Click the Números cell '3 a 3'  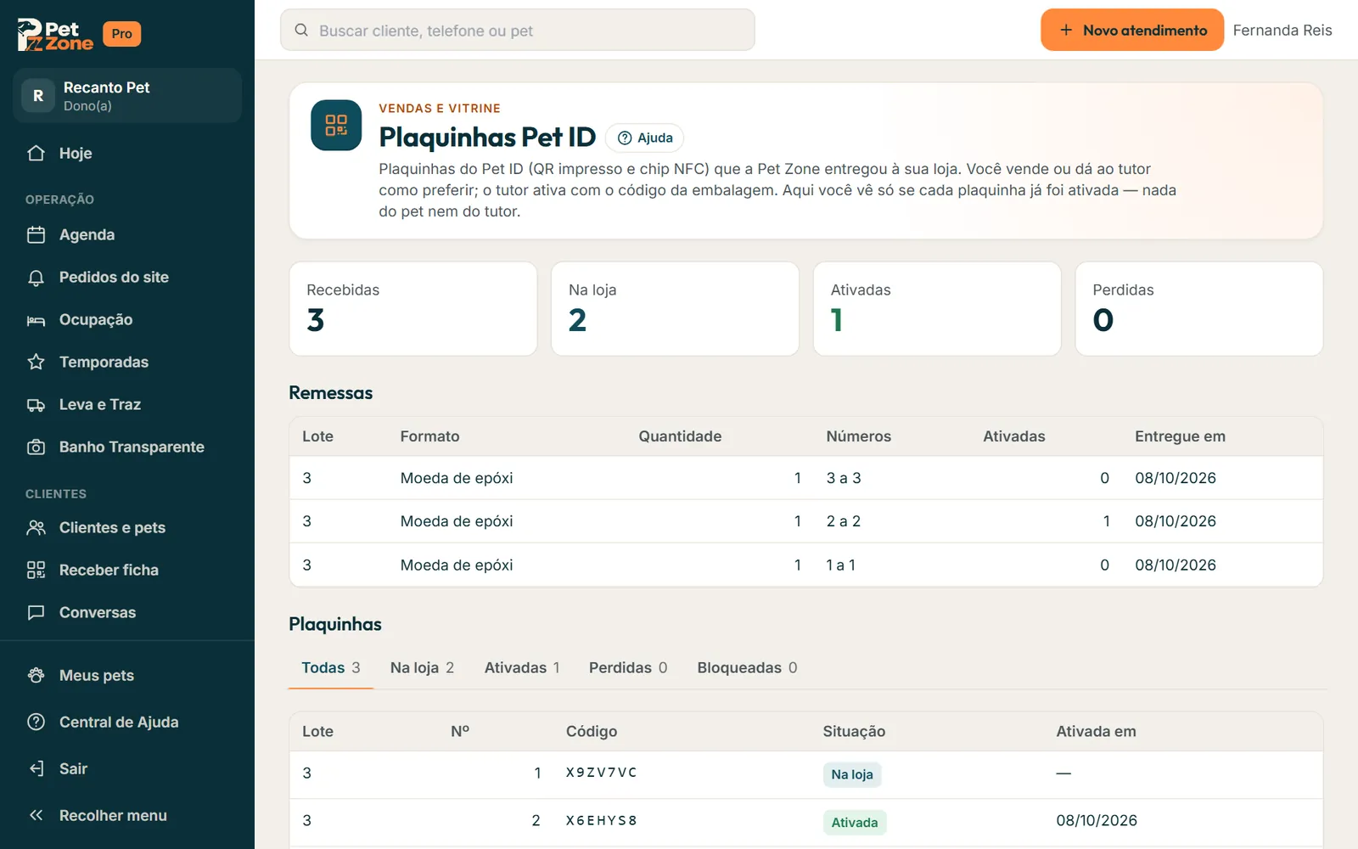pos(844,478)
